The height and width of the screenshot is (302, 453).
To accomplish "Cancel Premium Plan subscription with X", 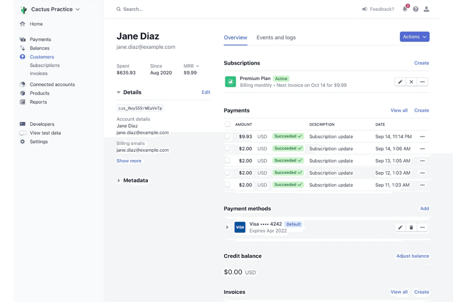I will coord(411,82).
